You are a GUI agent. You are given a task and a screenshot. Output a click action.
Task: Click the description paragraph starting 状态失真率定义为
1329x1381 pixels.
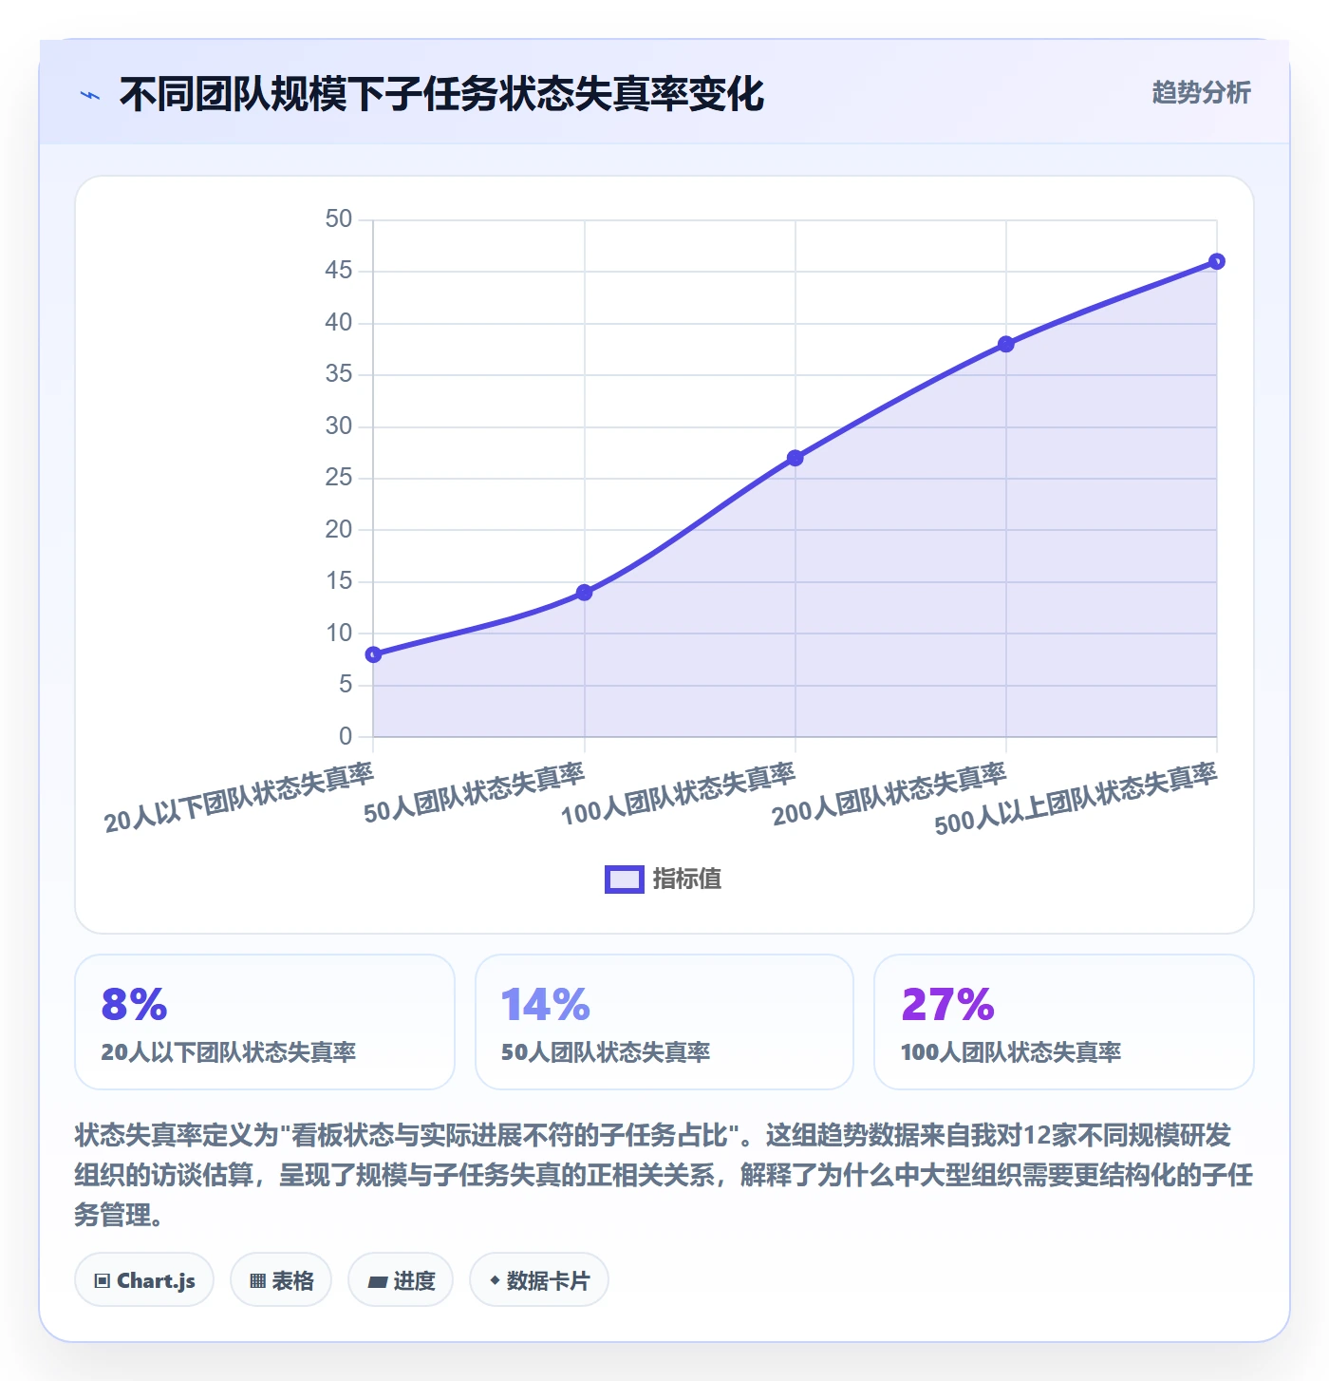pyautogui.click(x=664, y=1175)
